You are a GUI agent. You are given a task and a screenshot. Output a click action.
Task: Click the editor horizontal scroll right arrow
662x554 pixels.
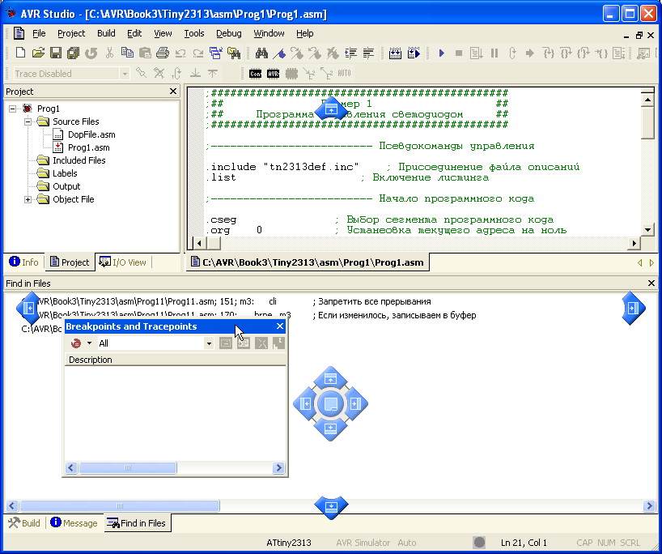[634, 243]
